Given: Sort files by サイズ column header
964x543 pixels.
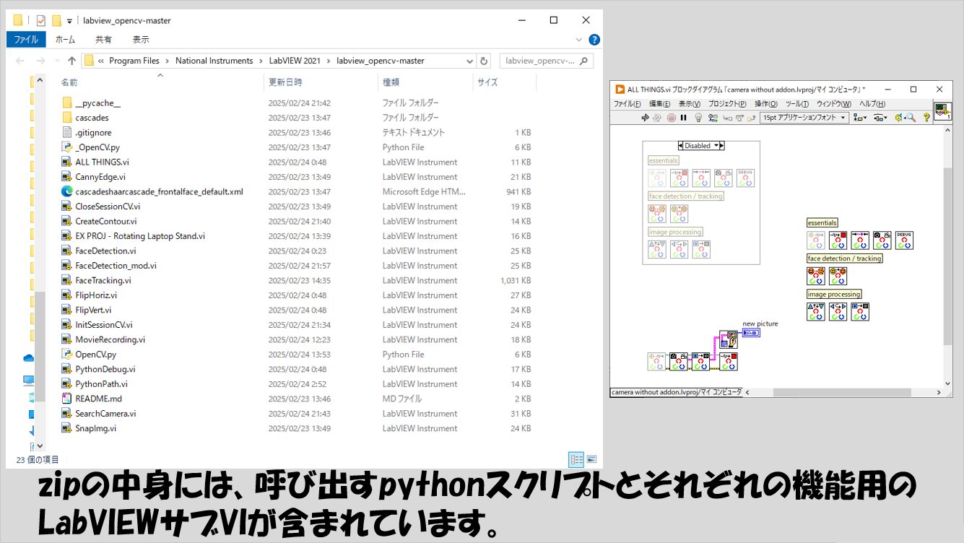Looking at the screenshot, I should 487,82.
